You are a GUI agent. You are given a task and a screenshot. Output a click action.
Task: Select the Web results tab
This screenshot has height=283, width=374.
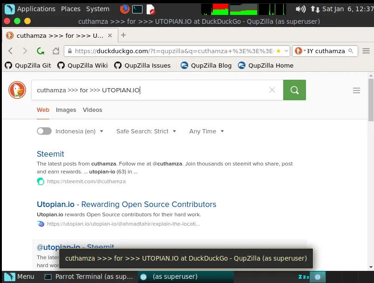43,110
